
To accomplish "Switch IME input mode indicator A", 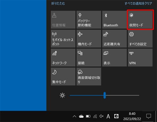I will [108, 116].
